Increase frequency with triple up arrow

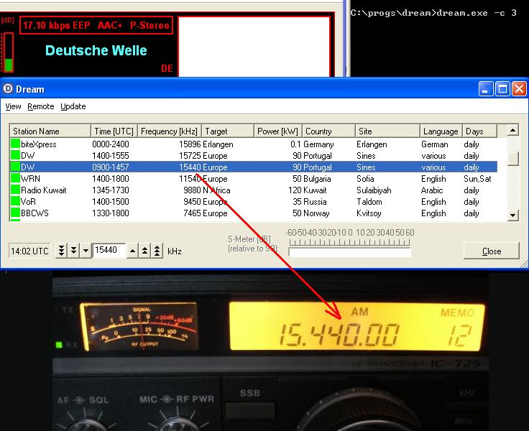point(157,251)
